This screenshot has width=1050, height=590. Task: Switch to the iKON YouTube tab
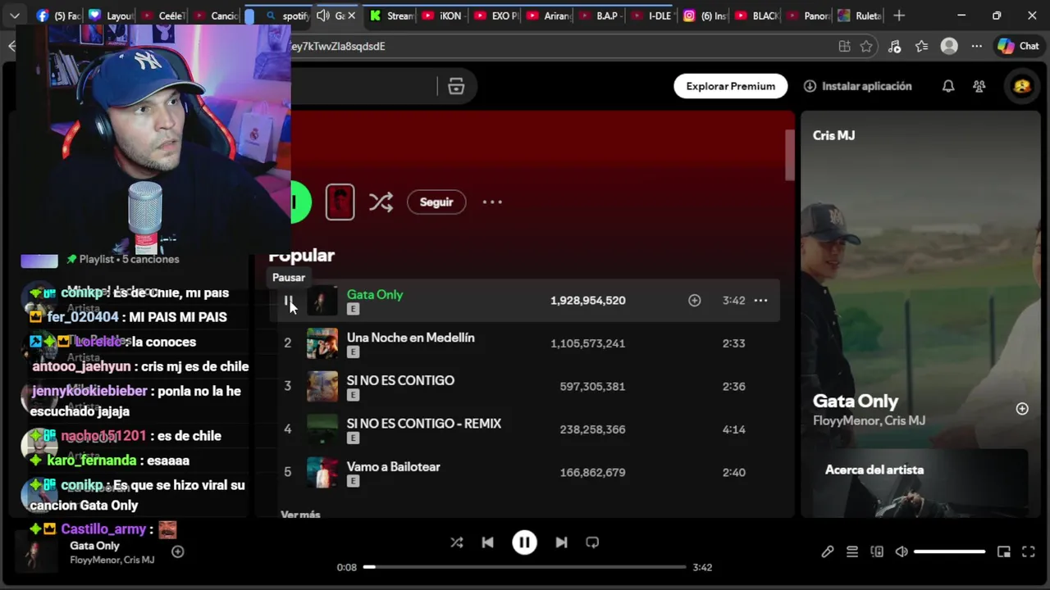pos(441,16)
